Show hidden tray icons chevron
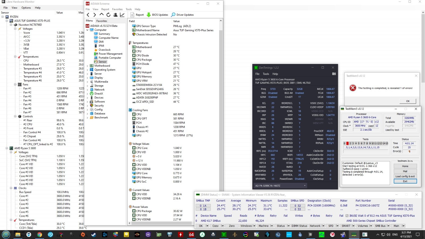This screenshot has width=425, height=239. click(378, 234)
